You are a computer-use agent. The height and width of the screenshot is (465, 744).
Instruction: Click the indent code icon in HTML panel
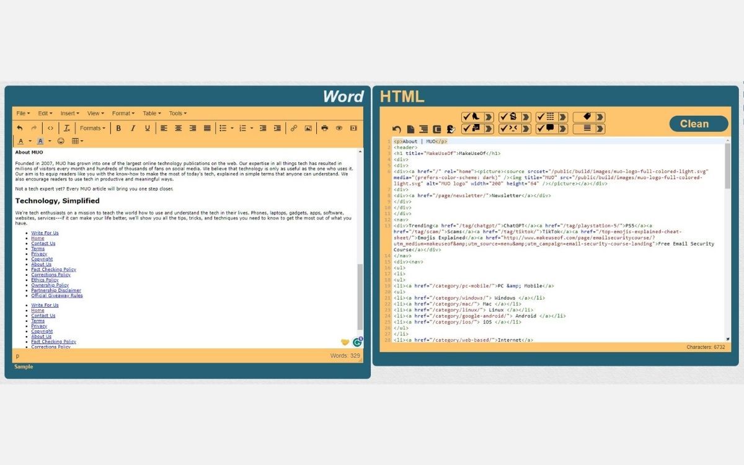pyautogui.click(x=423, y=130)
